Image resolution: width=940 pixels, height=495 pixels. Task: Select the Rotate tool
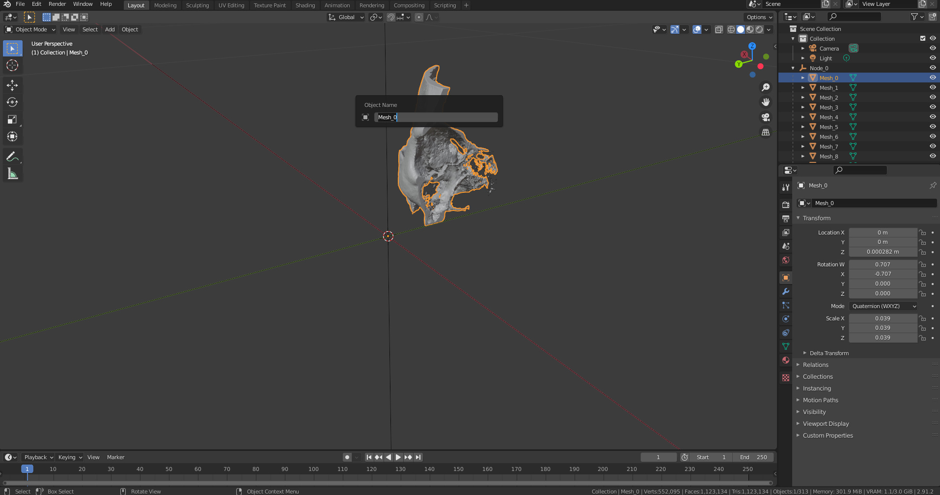click(12, 102)
